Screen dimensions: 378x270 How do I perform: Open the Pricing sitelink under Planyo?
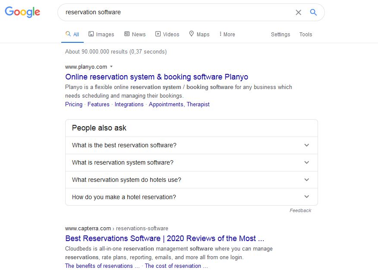click(74, 104)
